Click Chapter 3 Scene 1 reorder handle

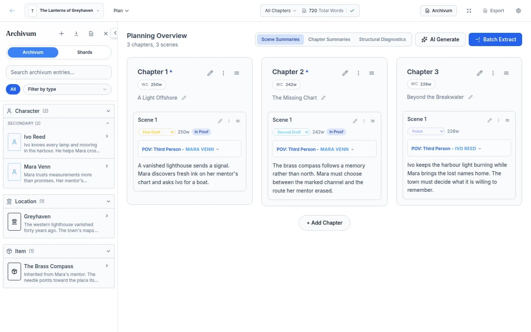(x=507, y=120)
